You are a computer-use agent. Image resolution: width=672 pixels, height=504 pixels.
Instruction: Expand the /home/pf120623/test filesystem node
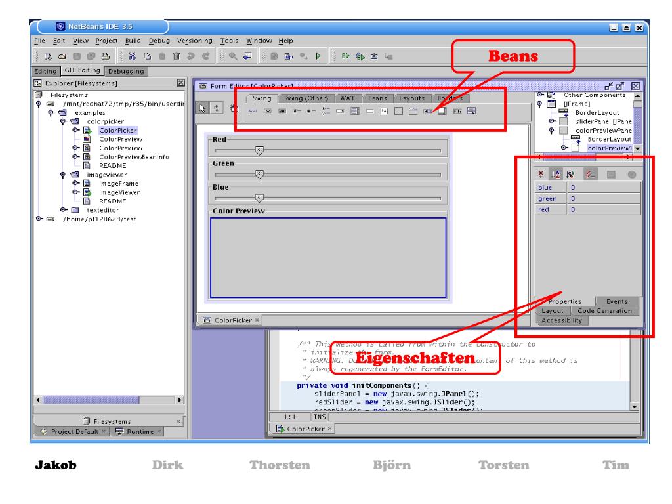coord(39,219)
